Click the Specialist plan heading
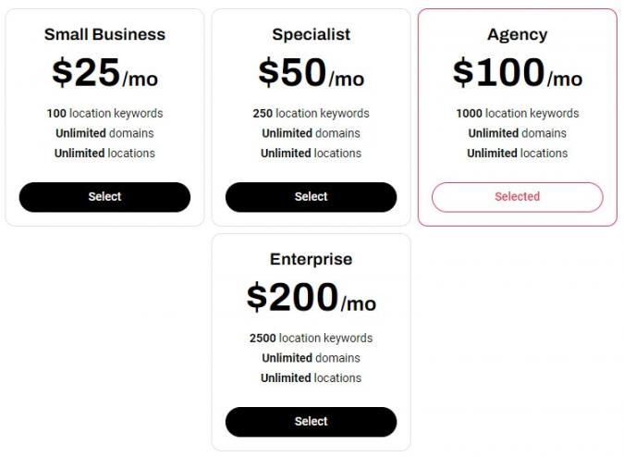The width and height of the screenshot is (624, 457). (311, 35)
